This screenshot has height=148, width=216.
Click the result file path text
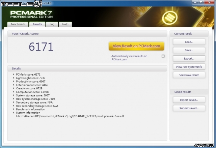click(70, 116)
